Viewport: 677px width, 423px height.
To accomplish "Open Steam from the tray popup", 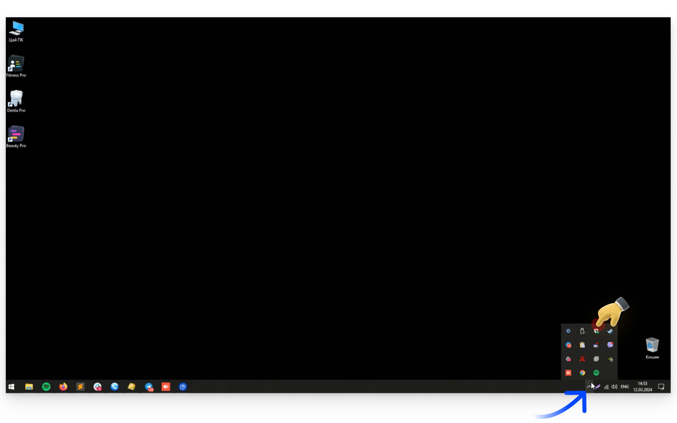I will click(610, 331).
